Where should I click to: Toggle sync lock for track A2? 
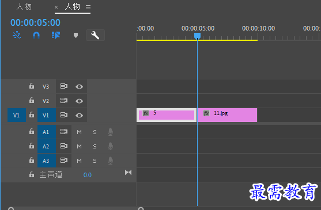pyautogui.click(x=63, y=146)
